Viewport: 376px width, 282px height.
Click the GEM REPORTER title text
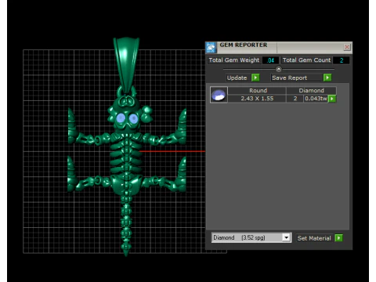244,45
